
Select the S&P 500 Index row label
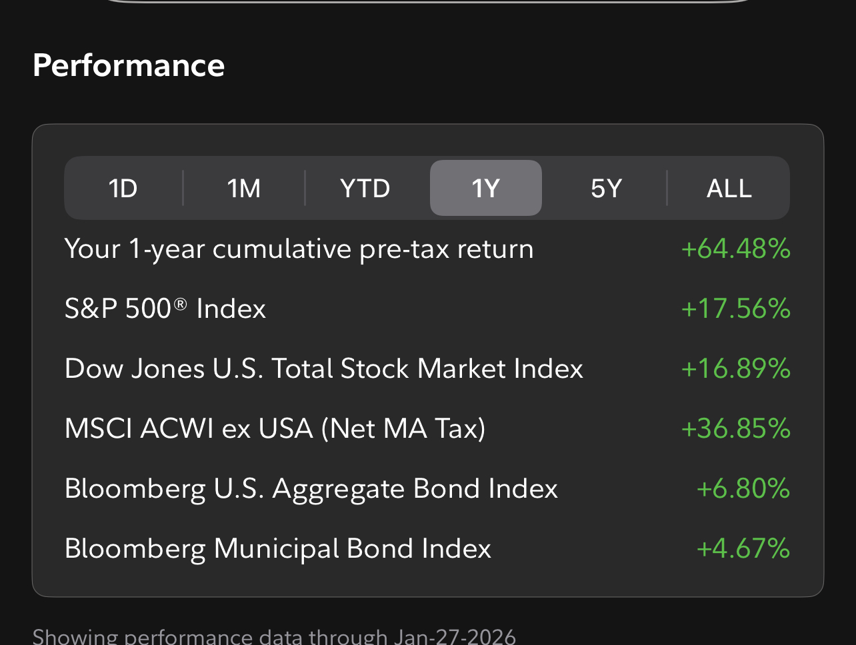tap(165, 309)
